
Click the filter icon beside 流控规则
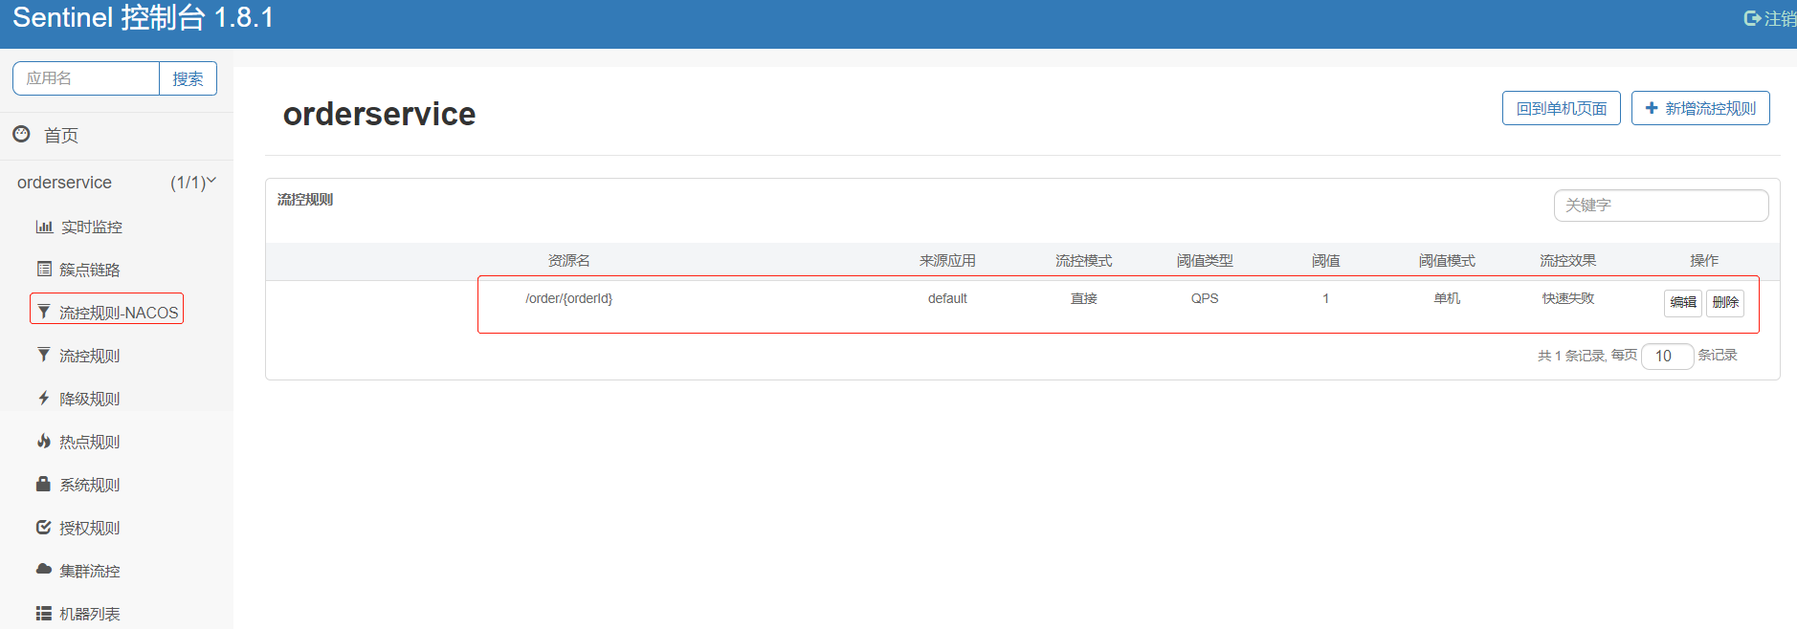pyautogui.click(x=44, y=355)
